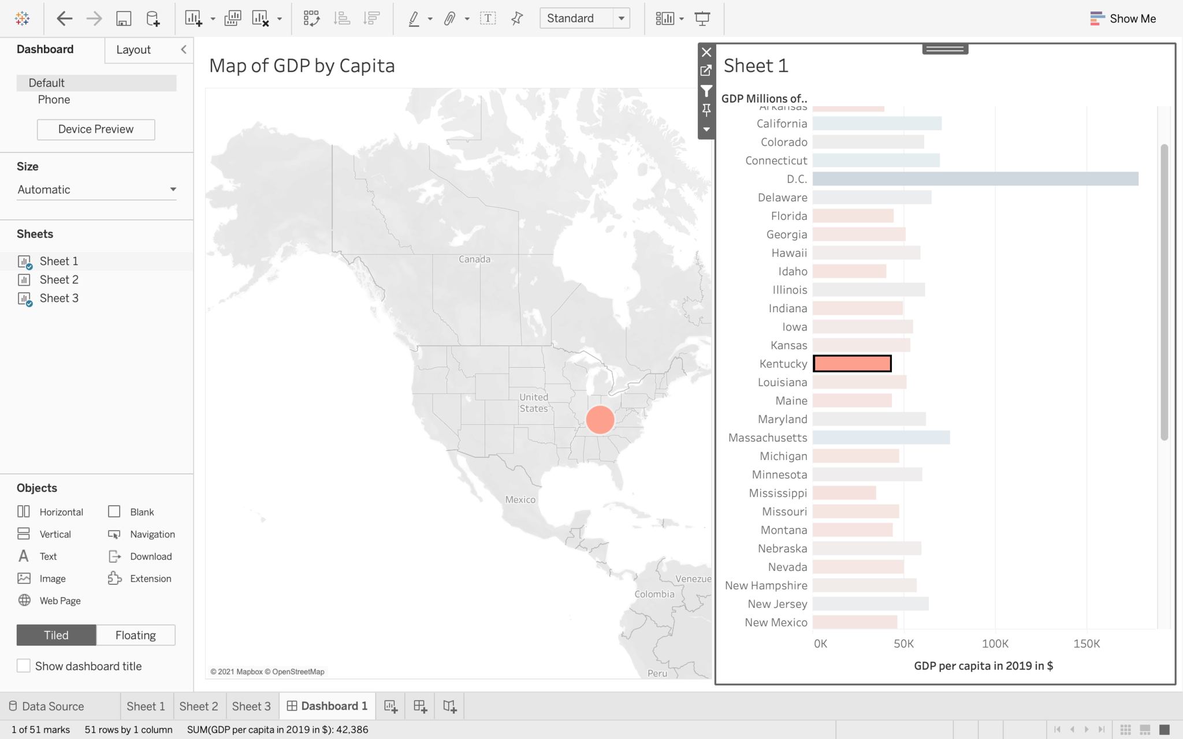This screenshot has width=1183, height=739.
Task: Click the pin icon on Sheet 1 panel
Action: click(706, 110)
